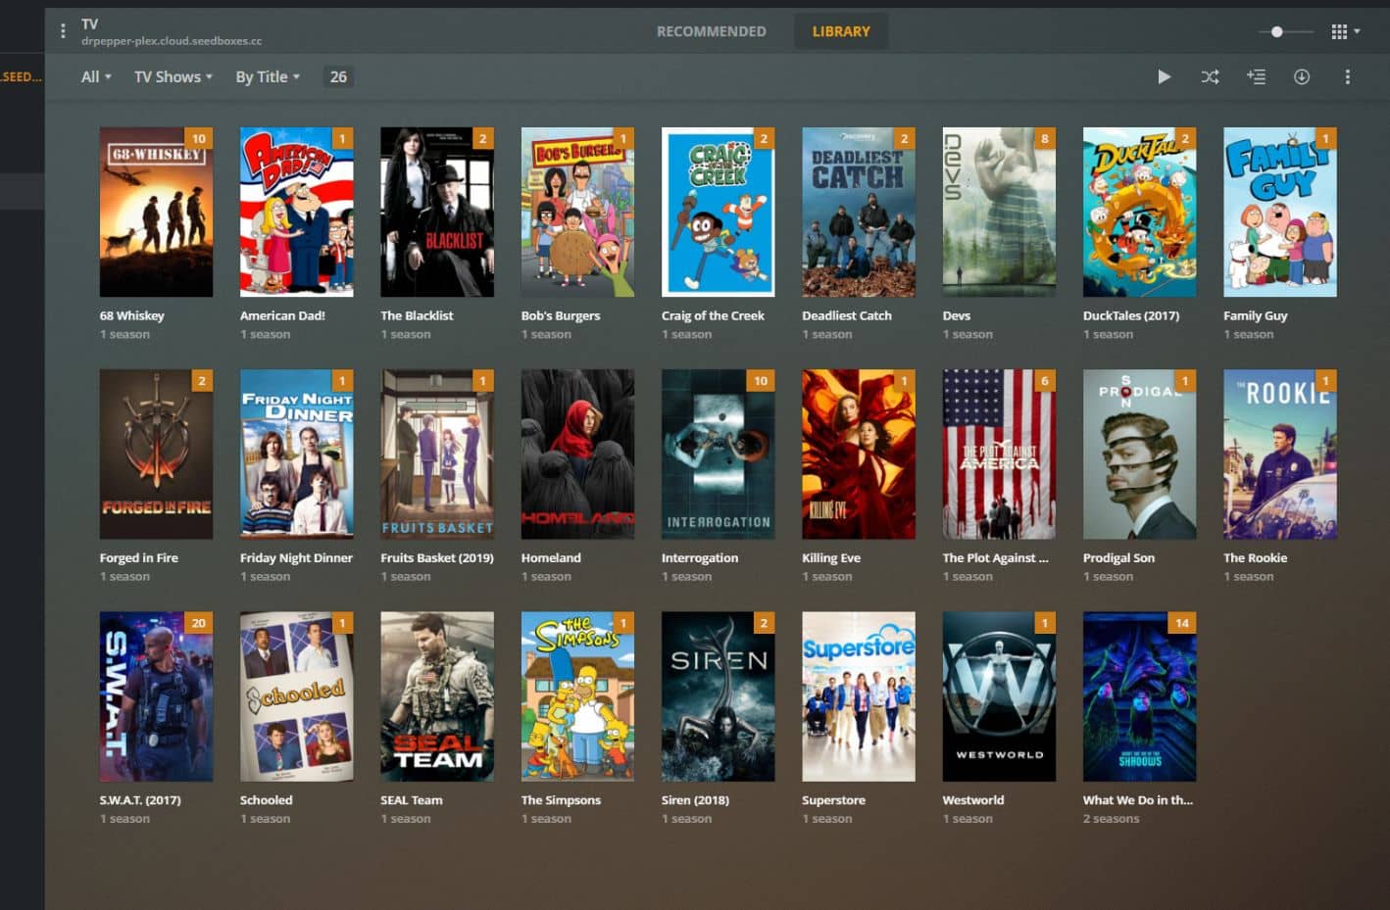Open the Prodigal Son poster

pyautogui.click(x=1140, y=454)
